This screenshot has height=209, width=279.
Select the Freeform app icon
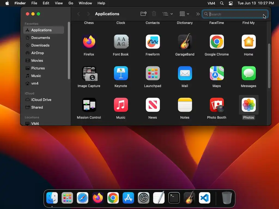click(x=153, y=42)
